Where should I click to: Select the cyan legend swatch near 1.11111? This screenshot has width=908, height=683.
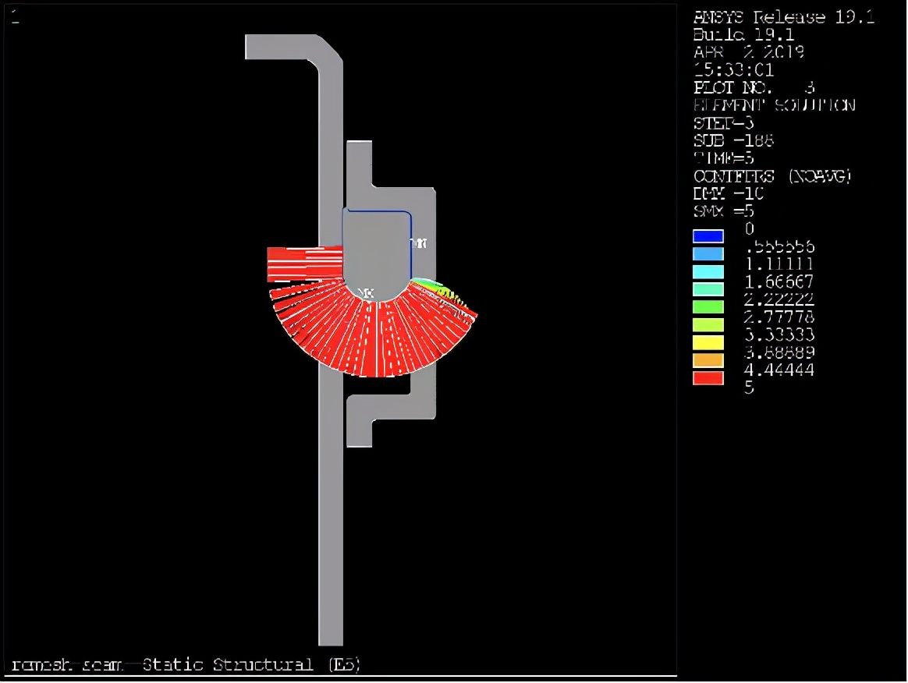point(708,271)
